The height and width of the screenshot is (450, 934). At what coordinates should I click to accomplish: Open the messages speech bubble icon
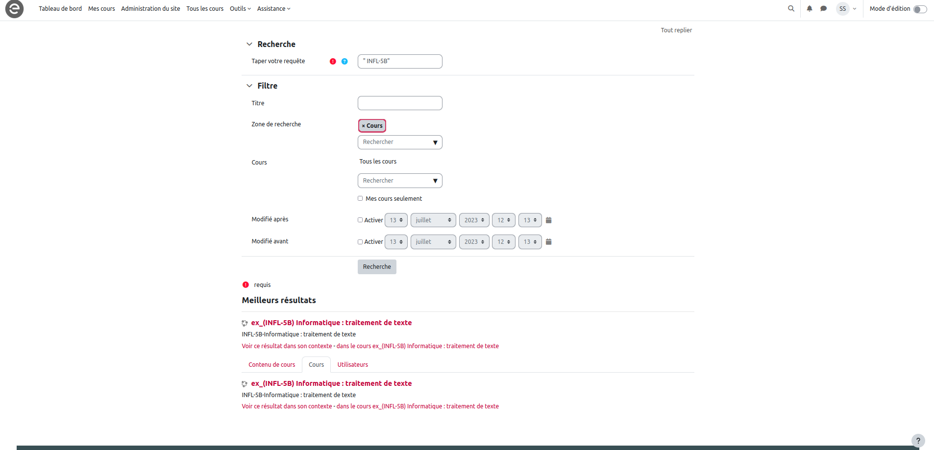click(824, 8)
